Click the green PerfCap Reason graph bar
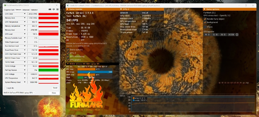Viewport: 259px width, 117px height. click(x=48, y=70)
